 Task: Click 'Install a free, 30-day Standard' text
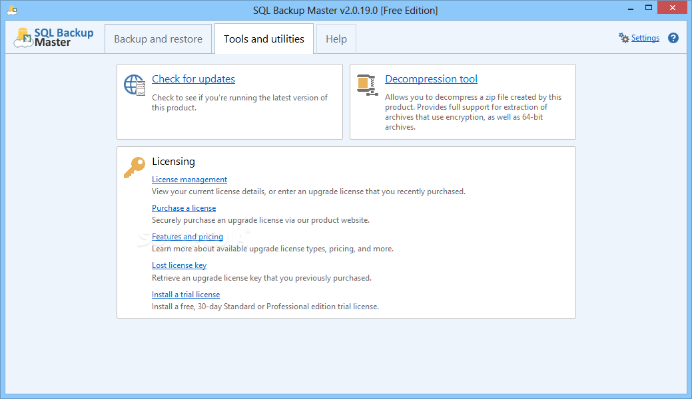[265, 307]
